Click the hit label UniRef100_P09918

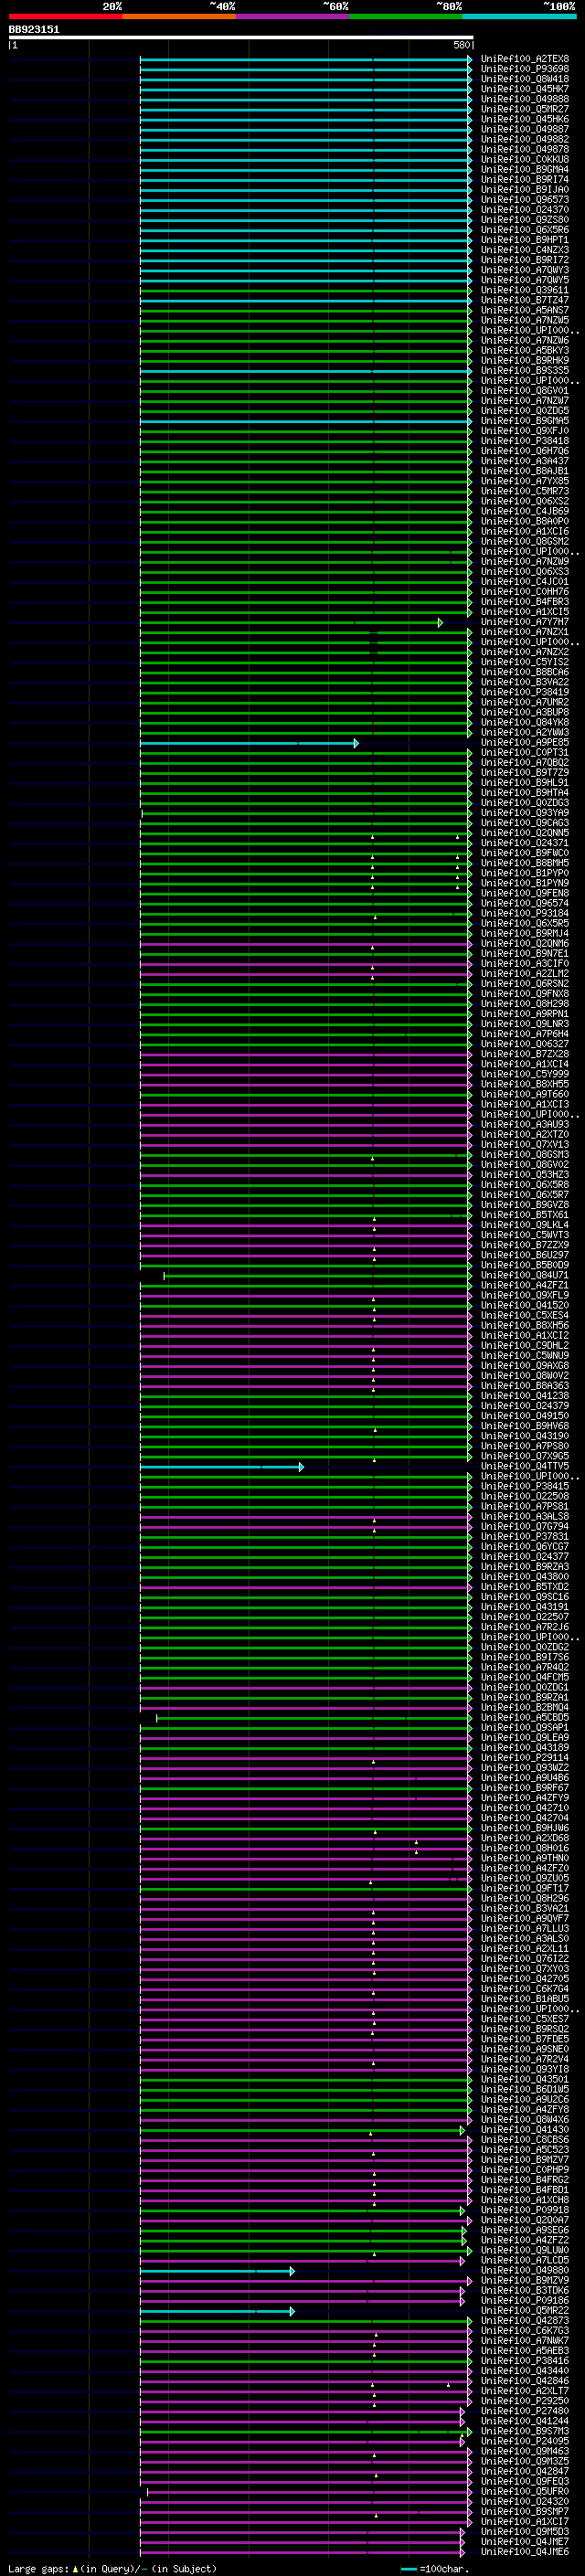click(525, 2211)
